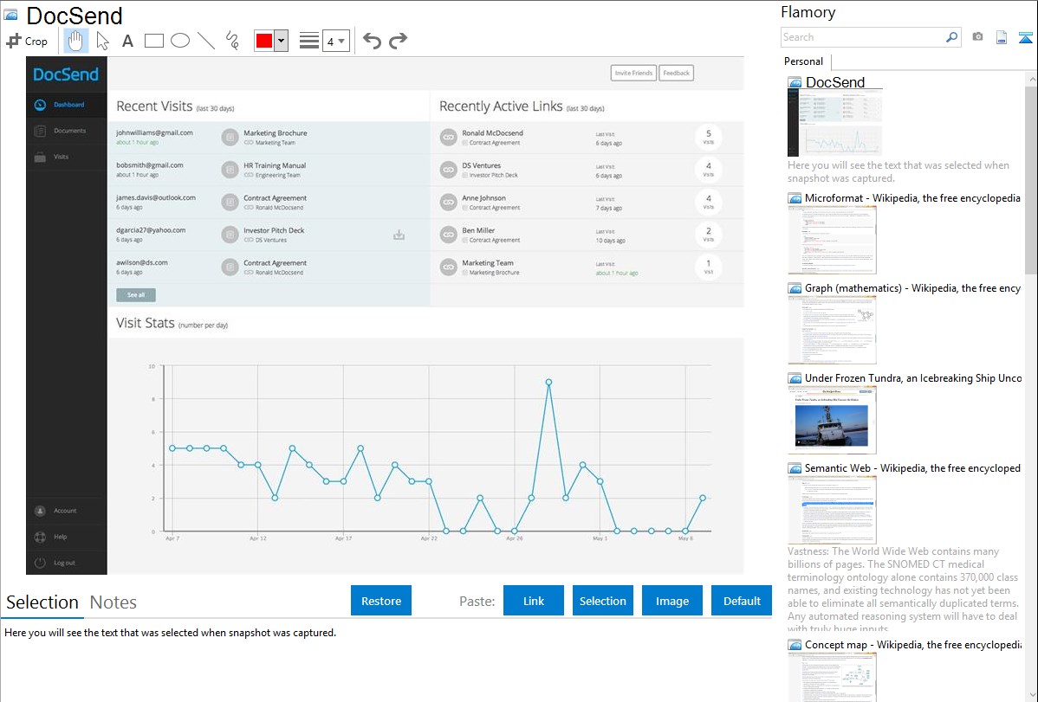Image resolution: width=1038 pixels, height=702 pixels.
Task: Click the Paste Image button
Action: pyautogui.click(x=671, y=601)
